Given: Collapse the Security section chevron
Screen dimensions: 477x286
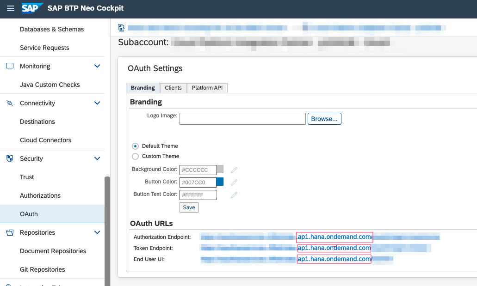Looking at the screenshot, I should point(97,158).
